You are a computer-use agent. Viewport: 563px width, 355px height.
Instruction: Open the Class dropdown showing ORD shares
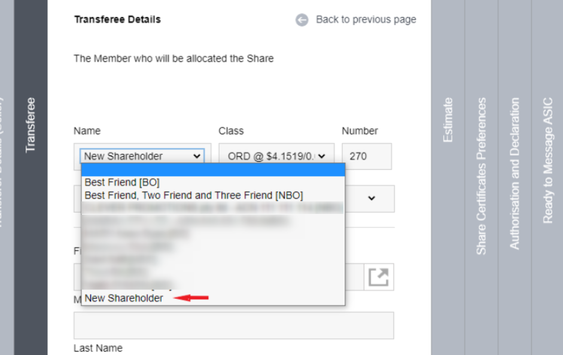coord(276,155)
